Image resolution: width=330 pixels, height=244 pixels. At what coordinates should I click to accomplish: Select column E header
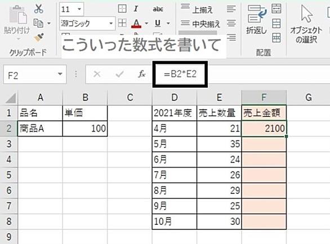[219, 97]
